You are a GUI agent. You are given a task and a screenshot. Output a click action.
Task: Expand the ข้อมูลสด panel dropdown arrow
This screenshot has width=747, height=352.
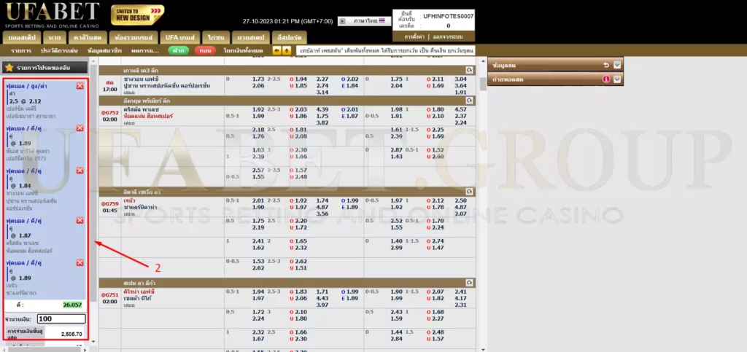(x=617, y=64)
